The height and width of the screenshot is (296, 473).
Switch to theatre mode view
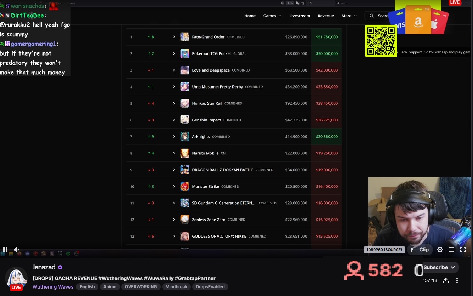(451, 250)
